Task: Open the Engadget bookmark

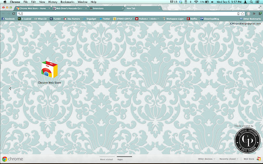Action: 90,19
